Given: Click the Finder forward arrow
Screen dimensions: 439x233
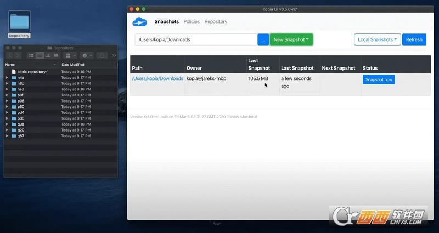Looking at the screenshot, I should [x=18, y=55].
